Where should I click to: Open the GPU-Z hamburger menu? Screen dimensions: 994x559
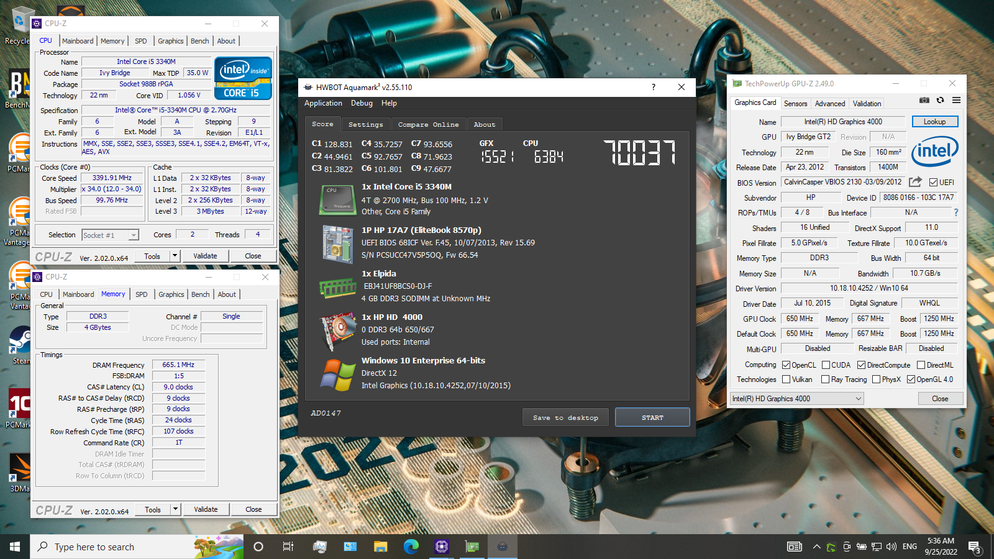tap(956, 100)
